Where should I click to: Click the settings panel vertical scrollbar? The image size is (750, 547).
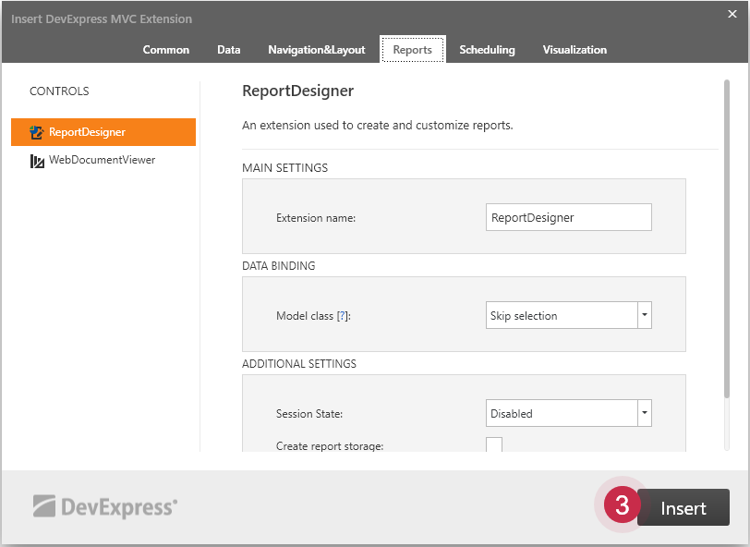(x=727, y=239)
